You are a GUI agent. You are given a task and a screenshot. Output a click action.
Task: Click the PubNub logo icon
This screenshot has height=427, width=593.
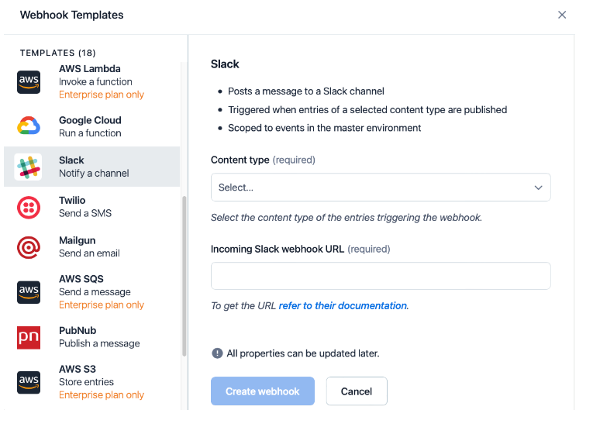tap(29, 337)
